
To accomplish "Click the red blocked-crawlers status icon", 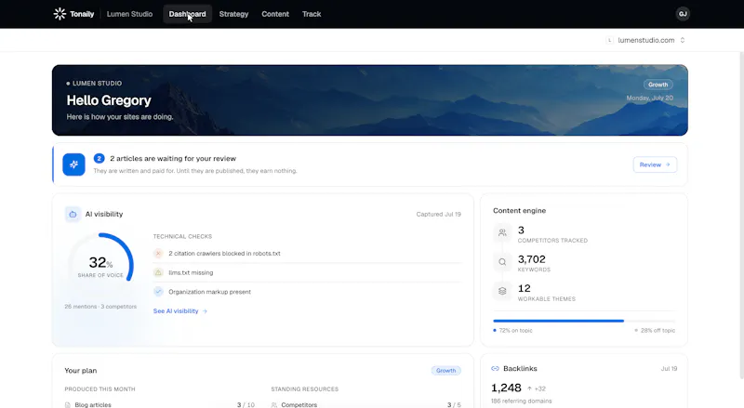I will pos(158,254).
